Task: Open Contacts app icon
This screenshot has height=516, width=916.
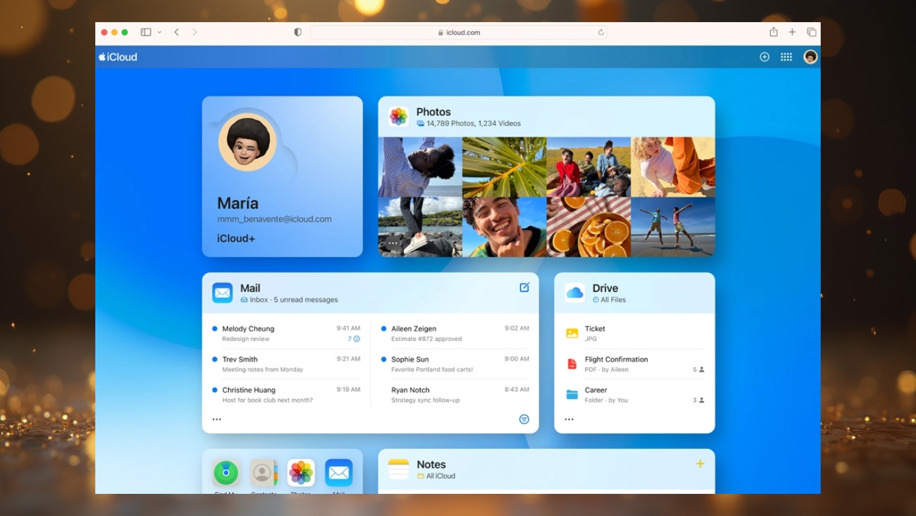Action: 263,473
